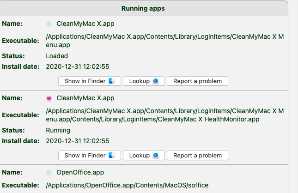
Task: Click the pink monitor CleanMyMac X icon
Action: point(49,98)
